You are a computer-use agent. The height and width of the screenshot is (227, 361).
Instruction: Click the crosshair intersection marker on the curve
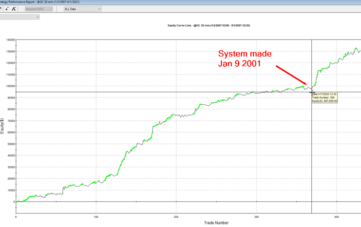click(311, 92)
